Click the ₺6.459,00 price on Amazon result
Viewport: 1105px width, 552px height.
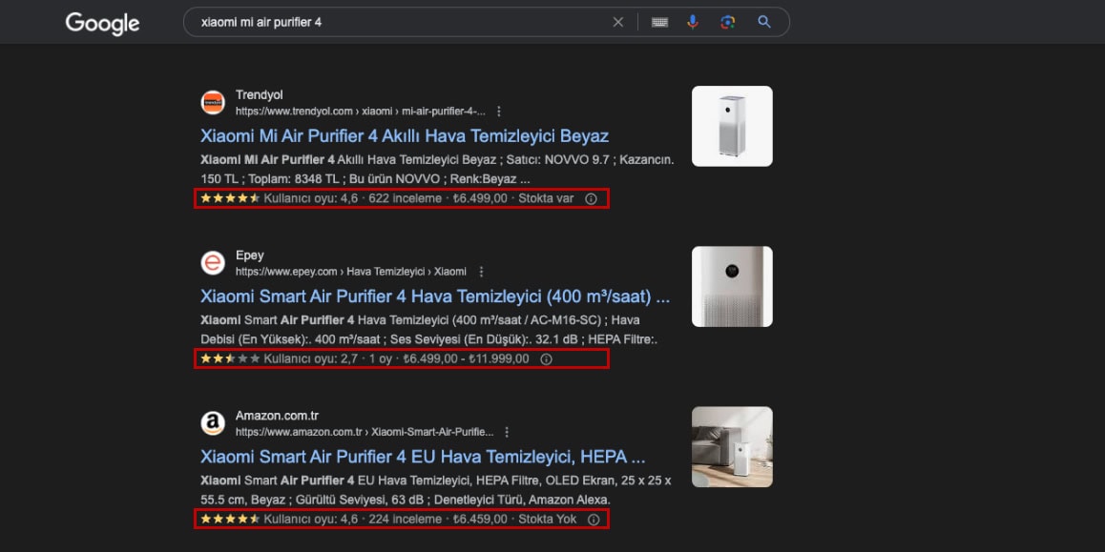pyautogui.click(x=480, y=520)
